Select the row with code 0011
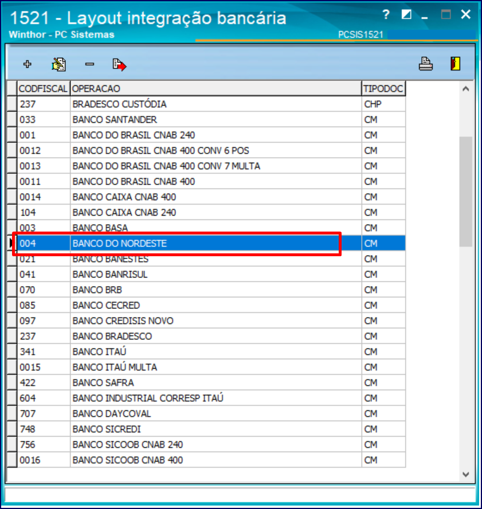Image resolution: width=482 pixels, height=509 pixels. point(206,182)
